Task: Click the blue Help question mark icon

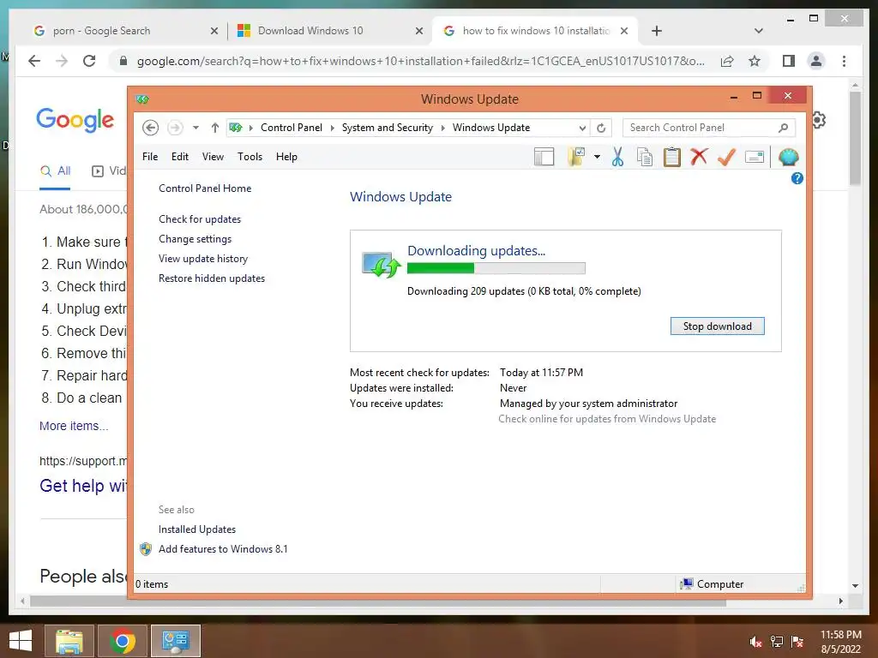Action: tap(797, 178)
